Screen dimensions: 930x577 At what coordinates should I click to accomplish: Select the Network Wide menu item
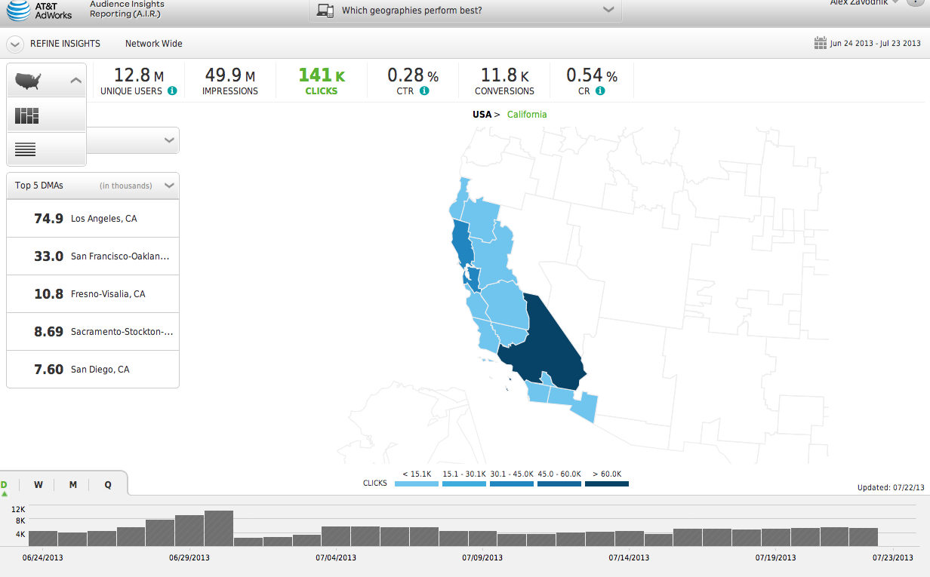point(153,44)
